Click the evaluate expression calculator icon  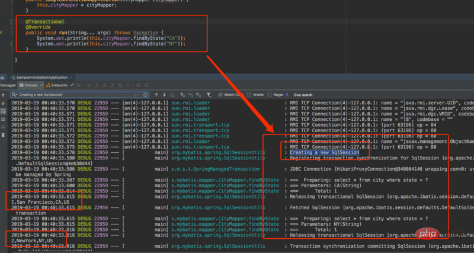click(139, 85)
